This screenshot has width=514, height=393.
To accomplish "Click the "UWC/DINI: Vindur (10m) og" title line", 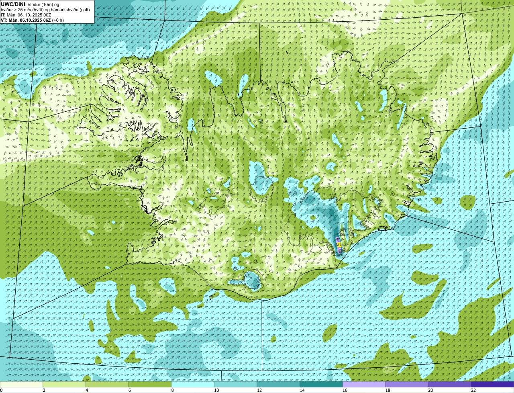I will [x=30, y=4].
